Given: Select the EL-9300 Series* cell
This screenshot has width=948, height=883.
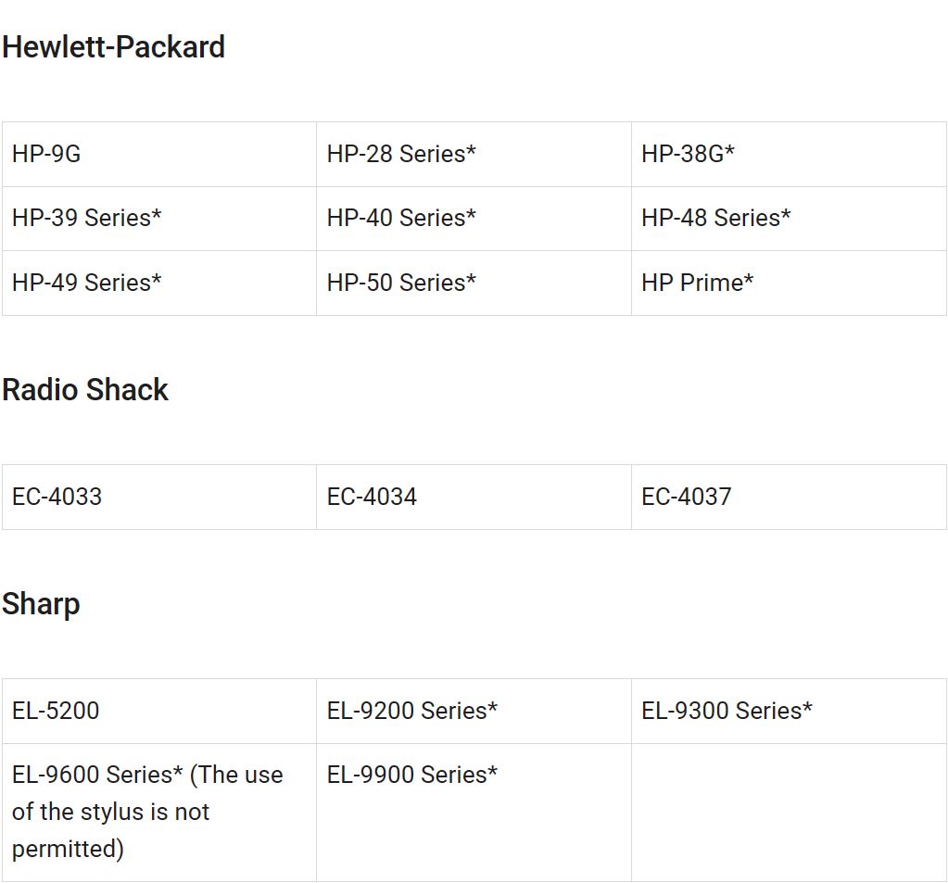Looking at the screenshot, I should (x=789, y=711).
